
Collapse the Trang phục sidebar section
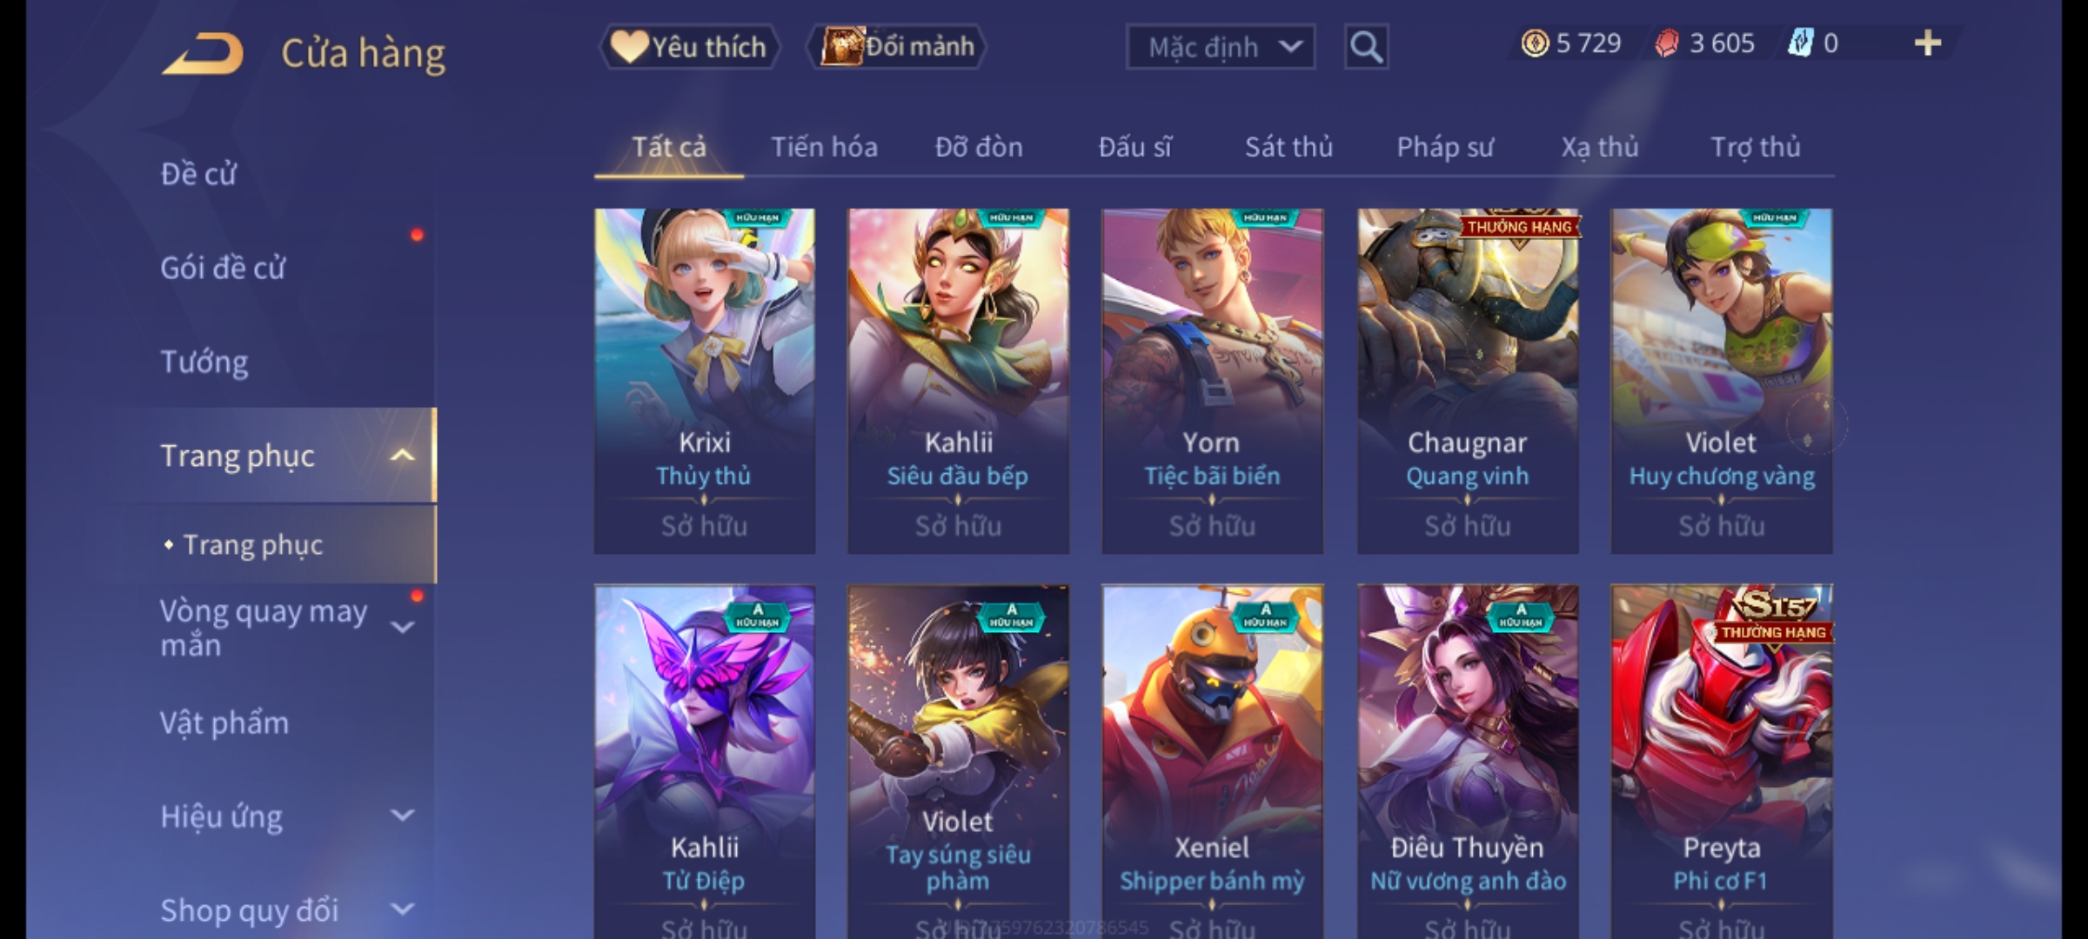click(x=402, y=456)
